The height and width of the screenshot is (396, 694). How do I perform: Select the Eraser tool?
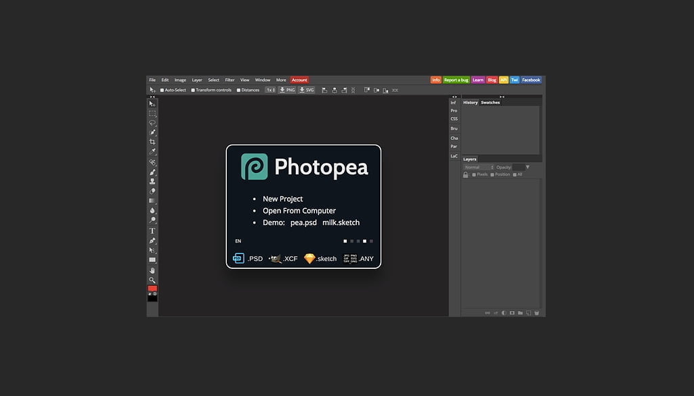pos(152,191)
